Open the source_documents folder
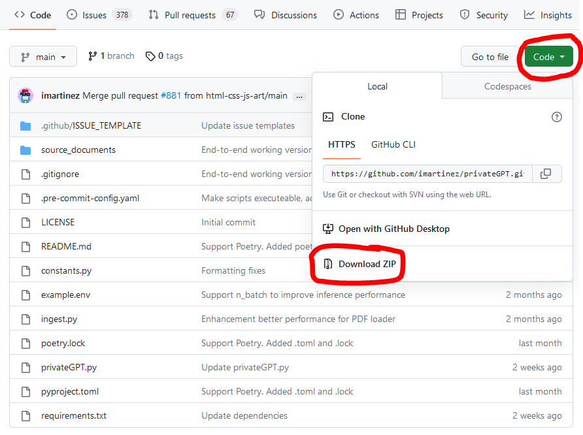Screen dimensions: 583x435 click(78, 150)
